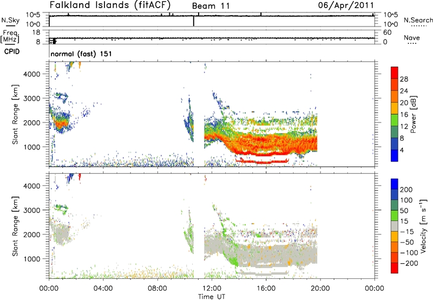Click the "2000" tick in the velocity panel
The image size is (433, 300).
[x=32, y=234]
